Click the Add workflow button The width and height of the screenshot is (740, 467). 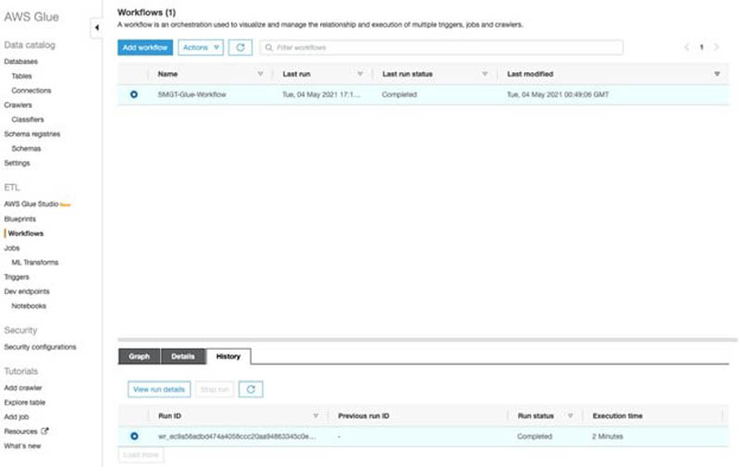(x=145, y=48)
